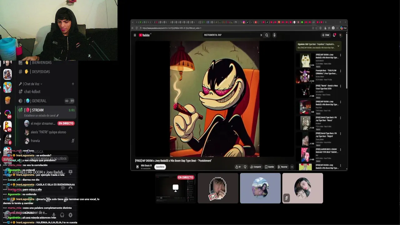Click the Guardar button
This screenshot has width=400, height=225.
point(269,167)
